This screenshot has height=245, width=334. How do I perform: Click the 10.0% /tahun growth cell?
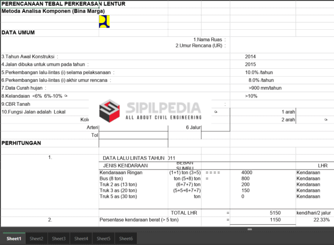pyautogui.click(x=259, y=72)
